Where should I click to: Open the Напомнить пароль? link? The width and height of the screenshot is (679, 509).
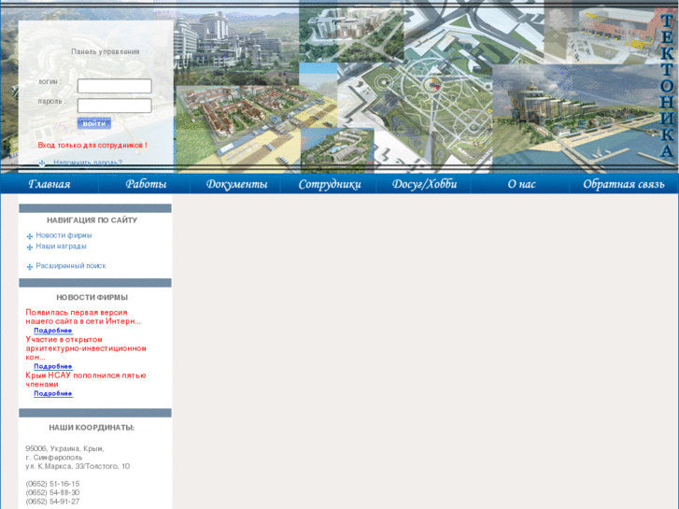point(88,163)
